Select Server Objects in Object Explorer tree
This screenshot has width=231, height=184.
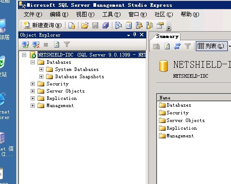coord(65,91)
